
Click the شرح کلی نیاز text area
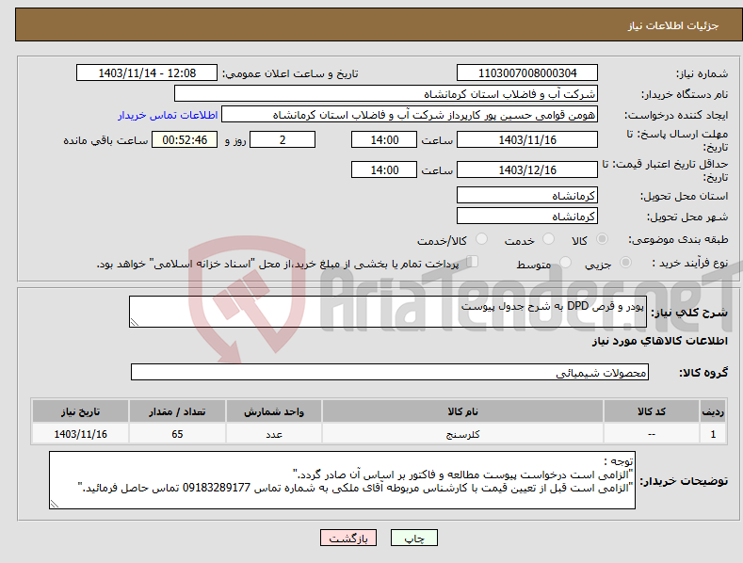tap(388, 312)
